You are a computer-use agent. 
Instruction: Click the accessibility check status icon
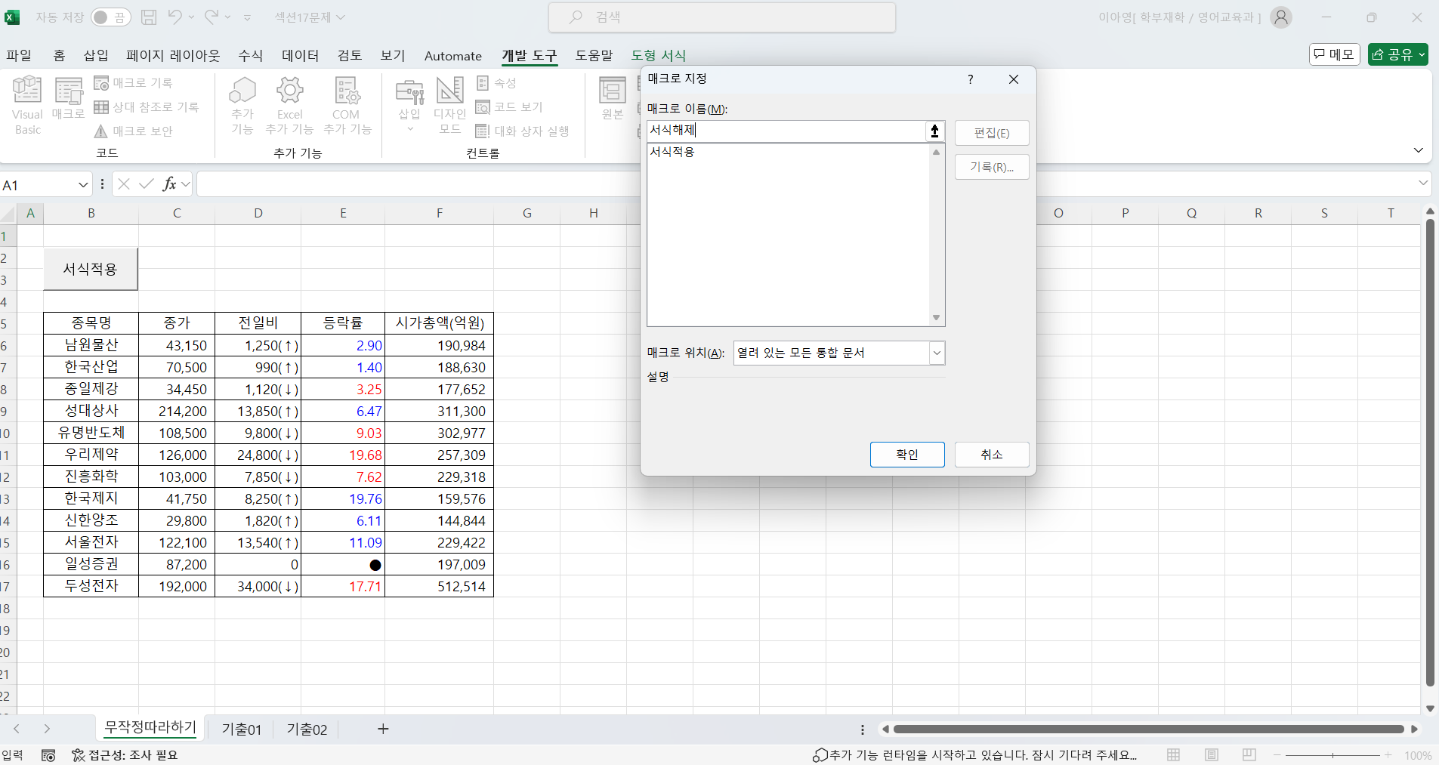pyautogui.click(x=78, y=755)
